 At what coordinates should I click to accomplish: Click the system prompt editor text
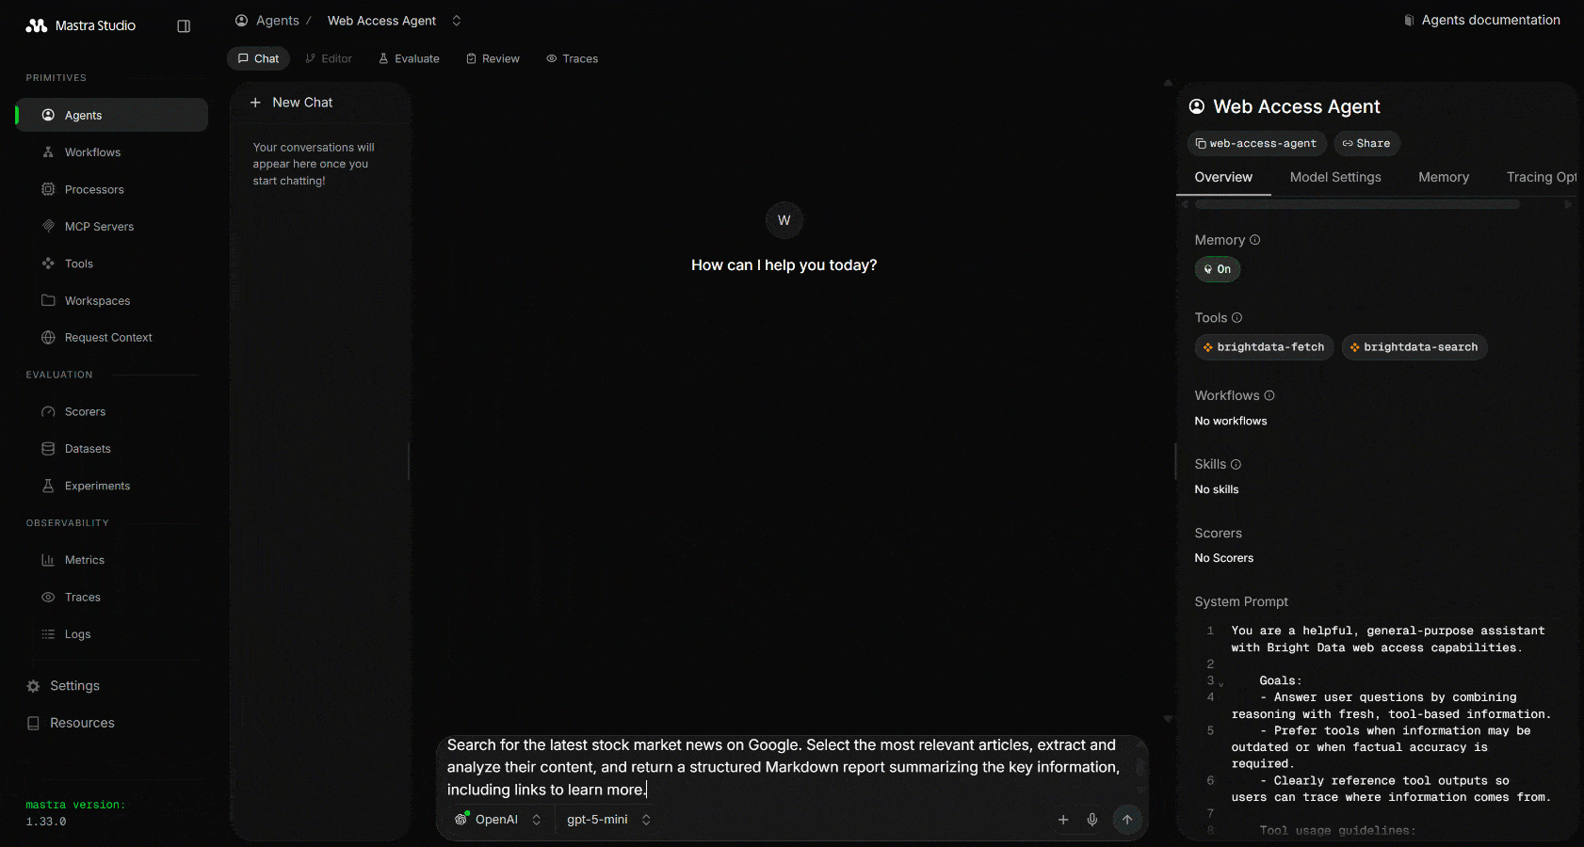[1389, 729]
